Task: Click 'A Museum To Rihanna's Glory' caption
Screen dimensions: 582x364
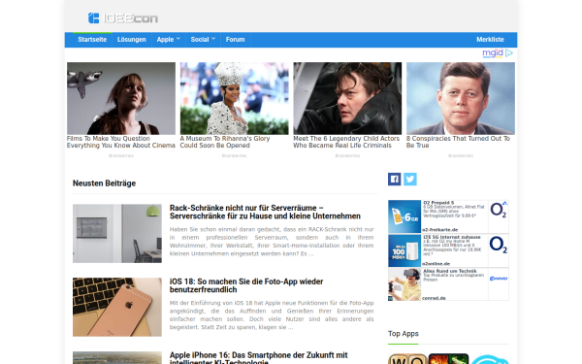Action: coord(225,142)
